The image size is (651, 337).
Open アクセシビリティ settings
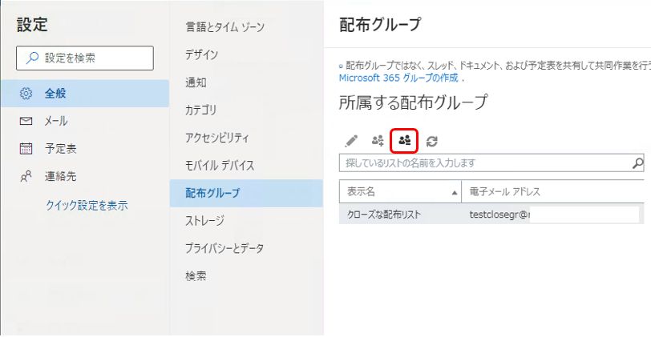click(217, 138)
